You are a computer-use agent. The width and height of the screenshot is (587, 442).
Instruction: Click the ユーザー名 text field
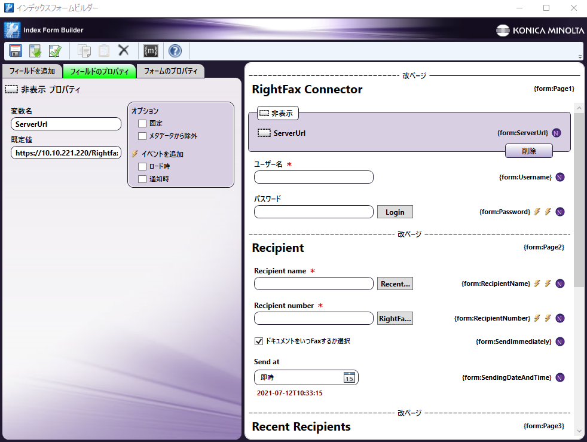tap(314, 177)
